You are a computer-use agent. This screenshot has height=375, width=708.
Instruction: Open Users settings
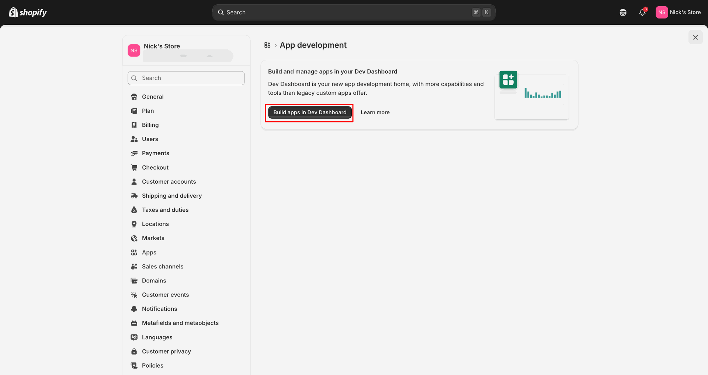pyautogui.click(x=150, y=139)
